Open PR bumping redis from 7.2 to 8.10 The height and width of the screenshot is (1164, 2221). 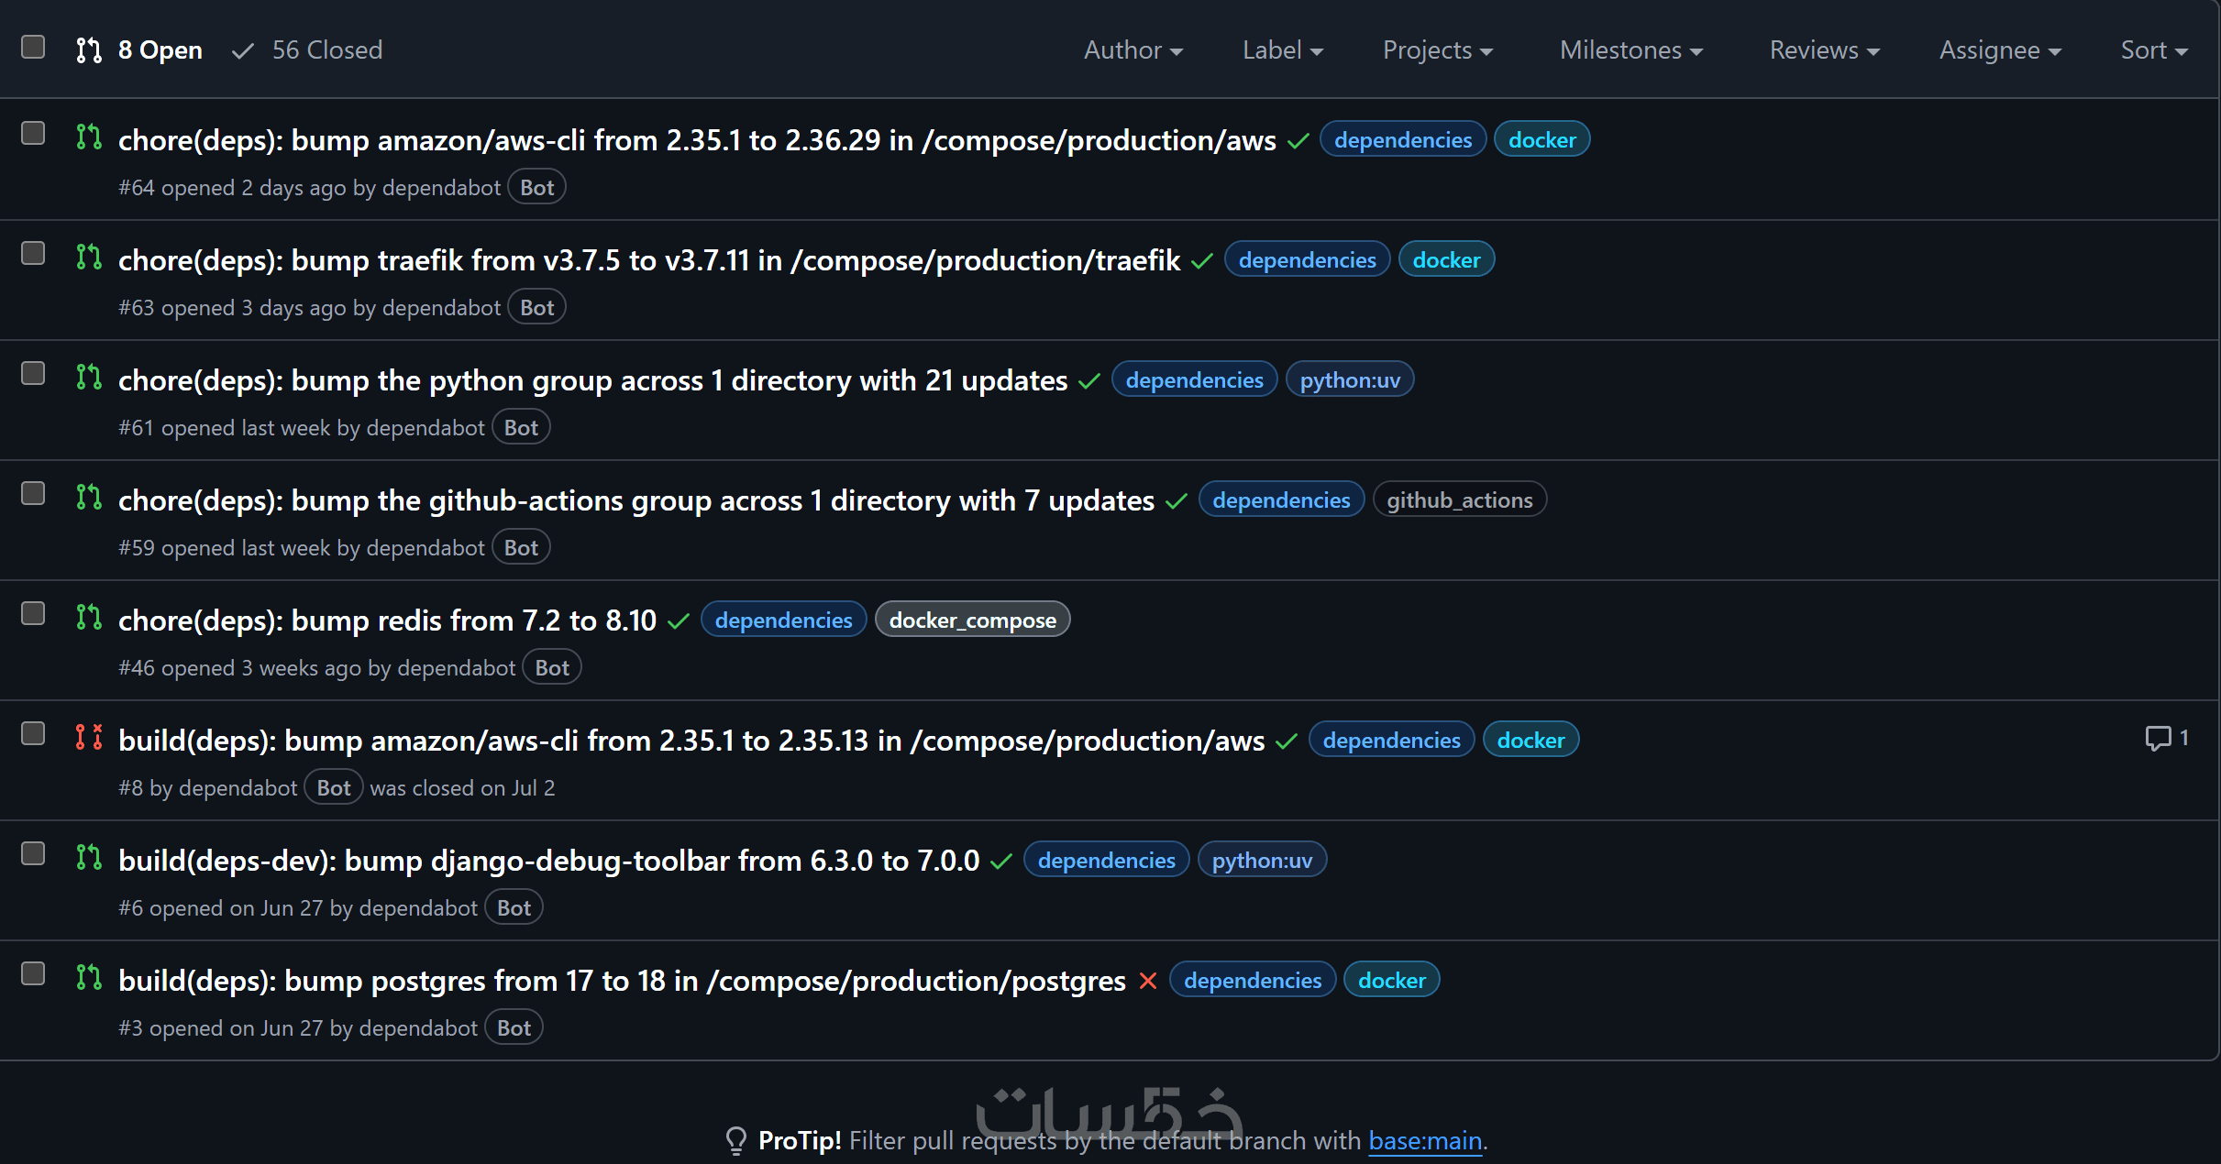coord(388,620)
